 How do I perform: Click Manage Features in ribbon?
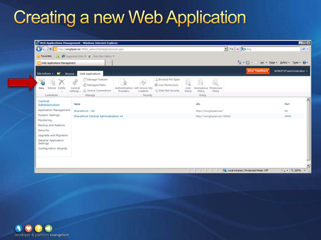coord(95,80)
